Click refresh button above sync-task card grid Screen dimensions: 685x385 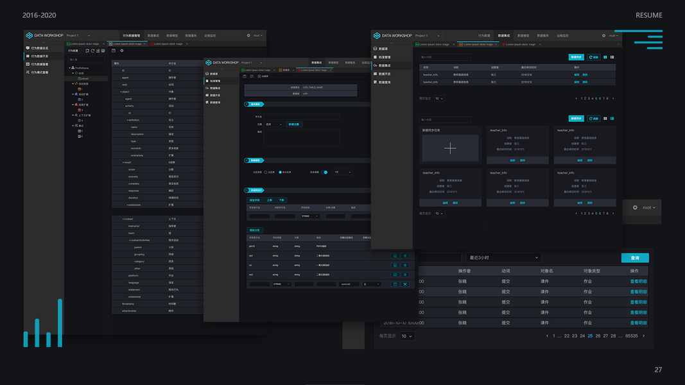(x=593, y=119)
